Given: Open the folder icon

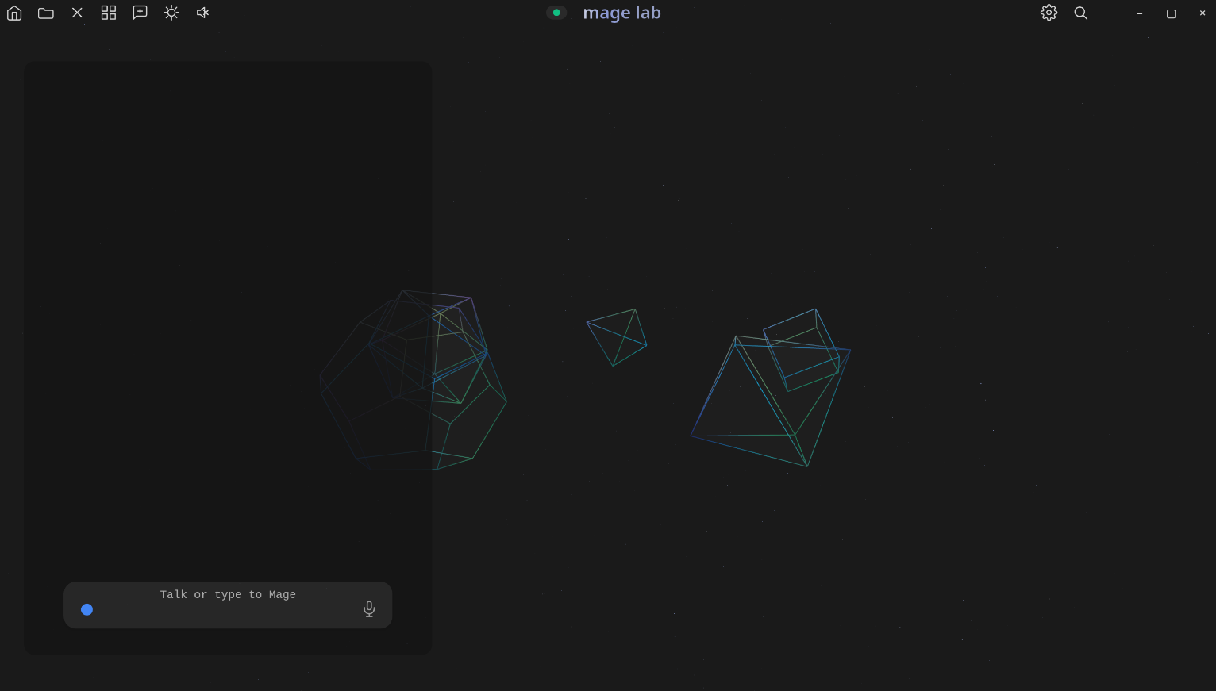Looking at the screenshot, I should click(x=46, y=13).
